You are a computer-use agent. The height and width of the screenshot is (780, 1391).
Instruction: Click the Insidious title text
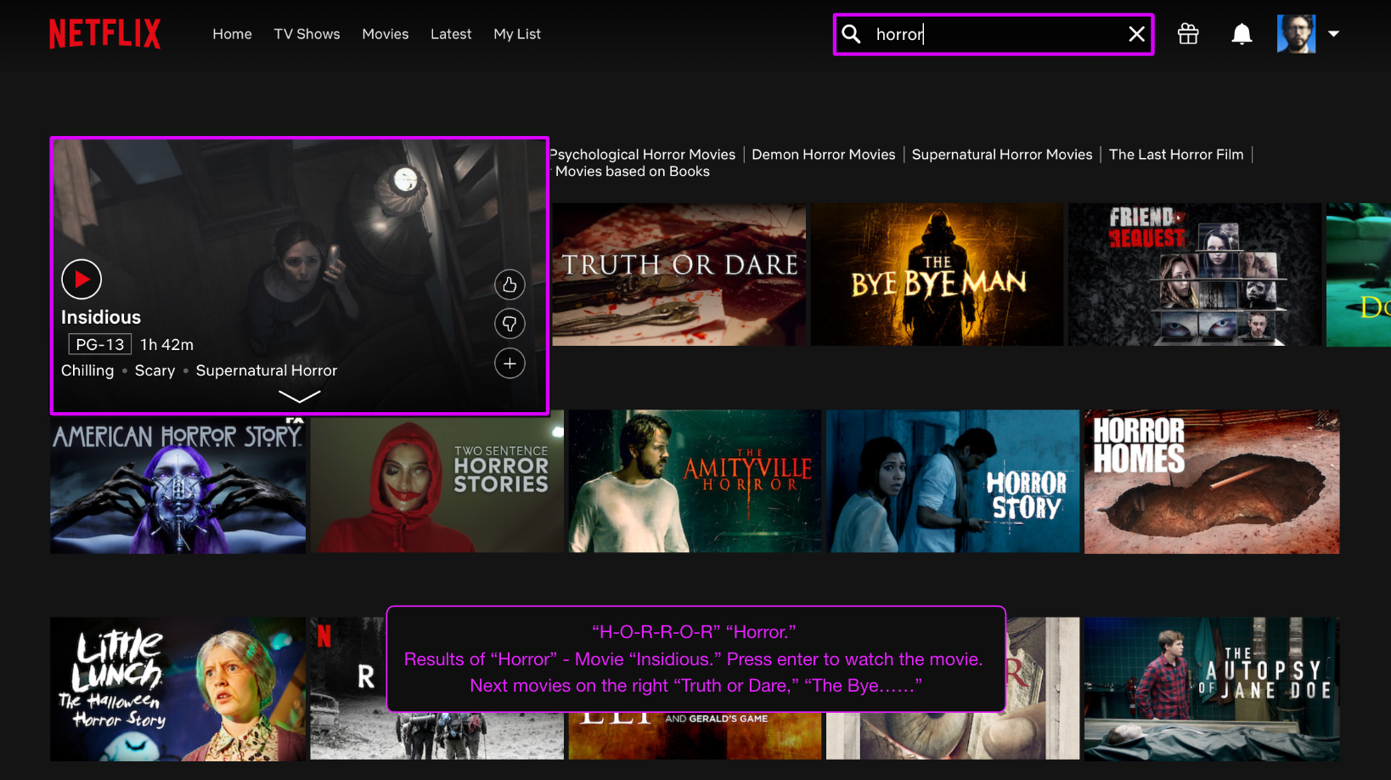click(x=101, y=318)
